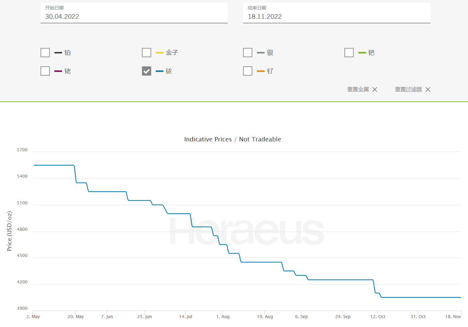Image resolution: width=468 pixels, height=327 pixels.
Task: Click the 2. May x-axis label
Action: [x=33, y=317]
